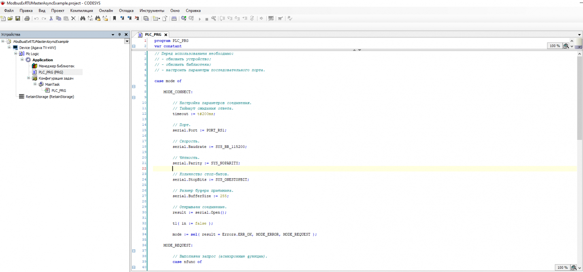Click the bottom 100 % zoom button
The width and height of the screenshot is (583, 272).
562,268
